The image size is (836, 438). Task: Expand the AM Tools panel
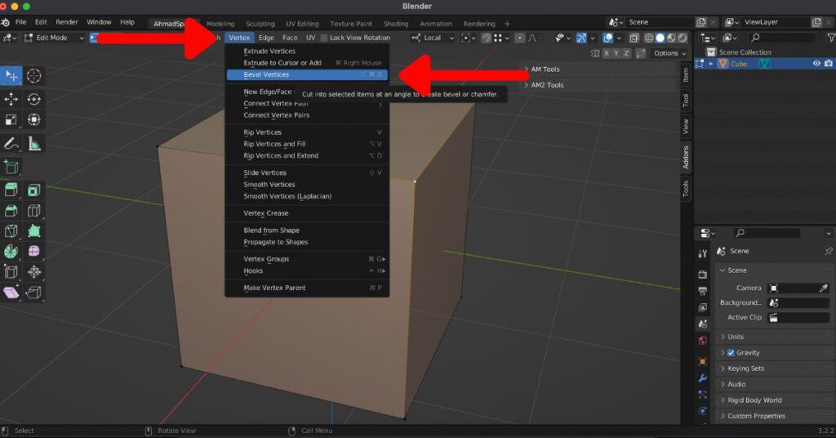click(x=545, y=69)
